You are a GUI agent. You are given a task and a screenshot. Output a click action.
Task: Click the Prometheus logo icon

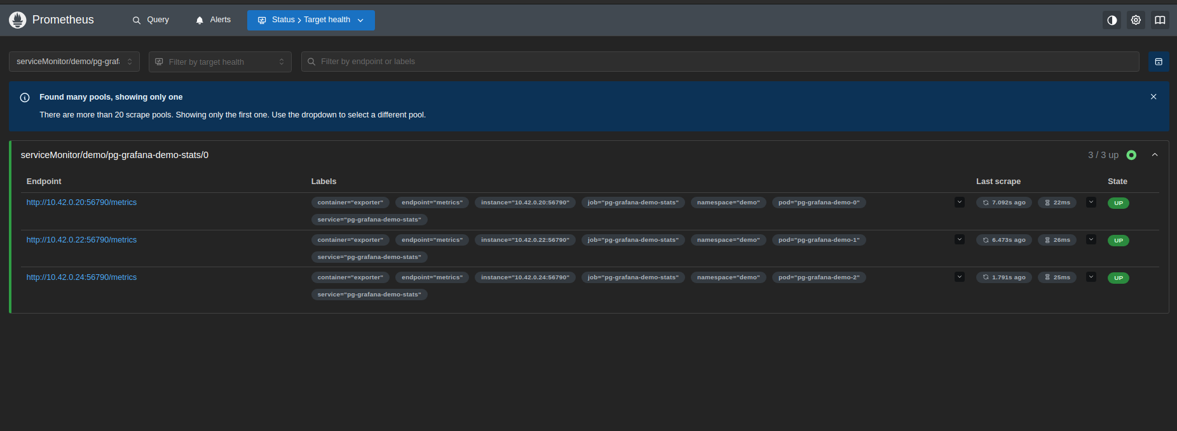point(18,20)
